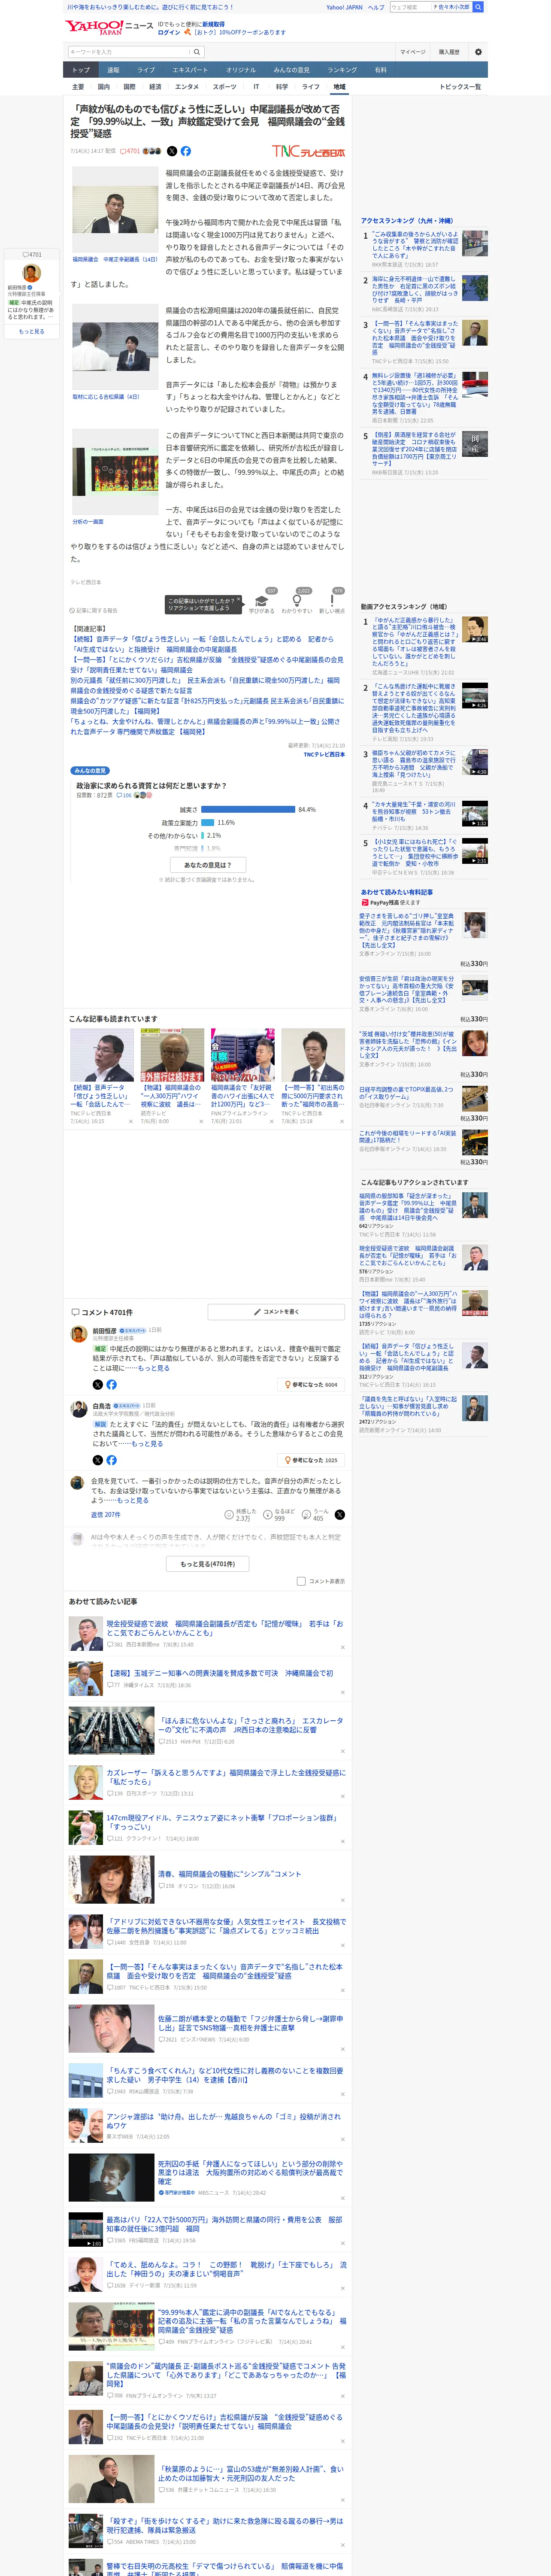Select the スポーツ category
This screenshot has width=551, height=2576.
[225, 87]
